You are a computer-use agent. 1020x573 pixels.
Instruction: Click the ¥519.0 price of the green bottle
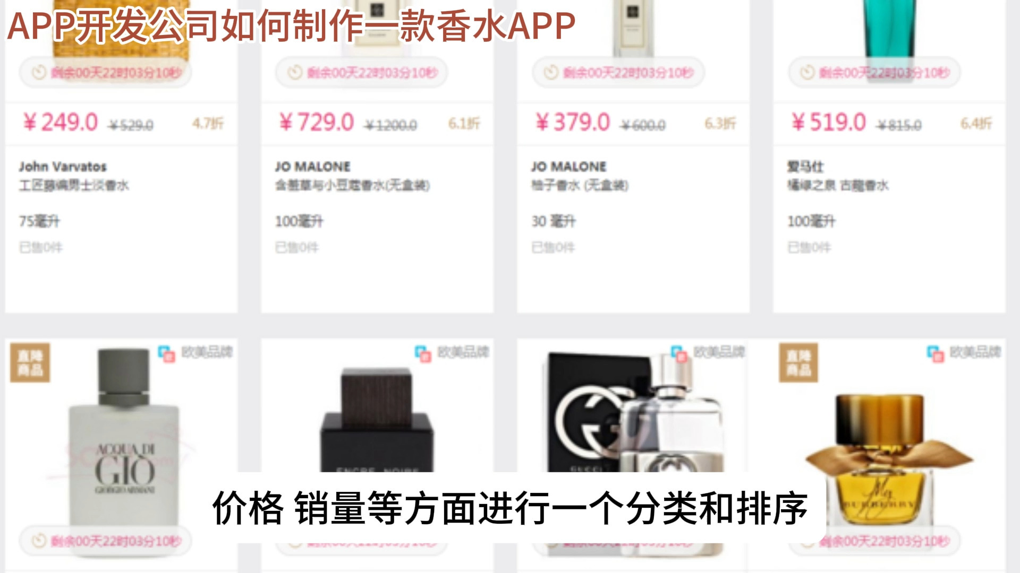829,123
